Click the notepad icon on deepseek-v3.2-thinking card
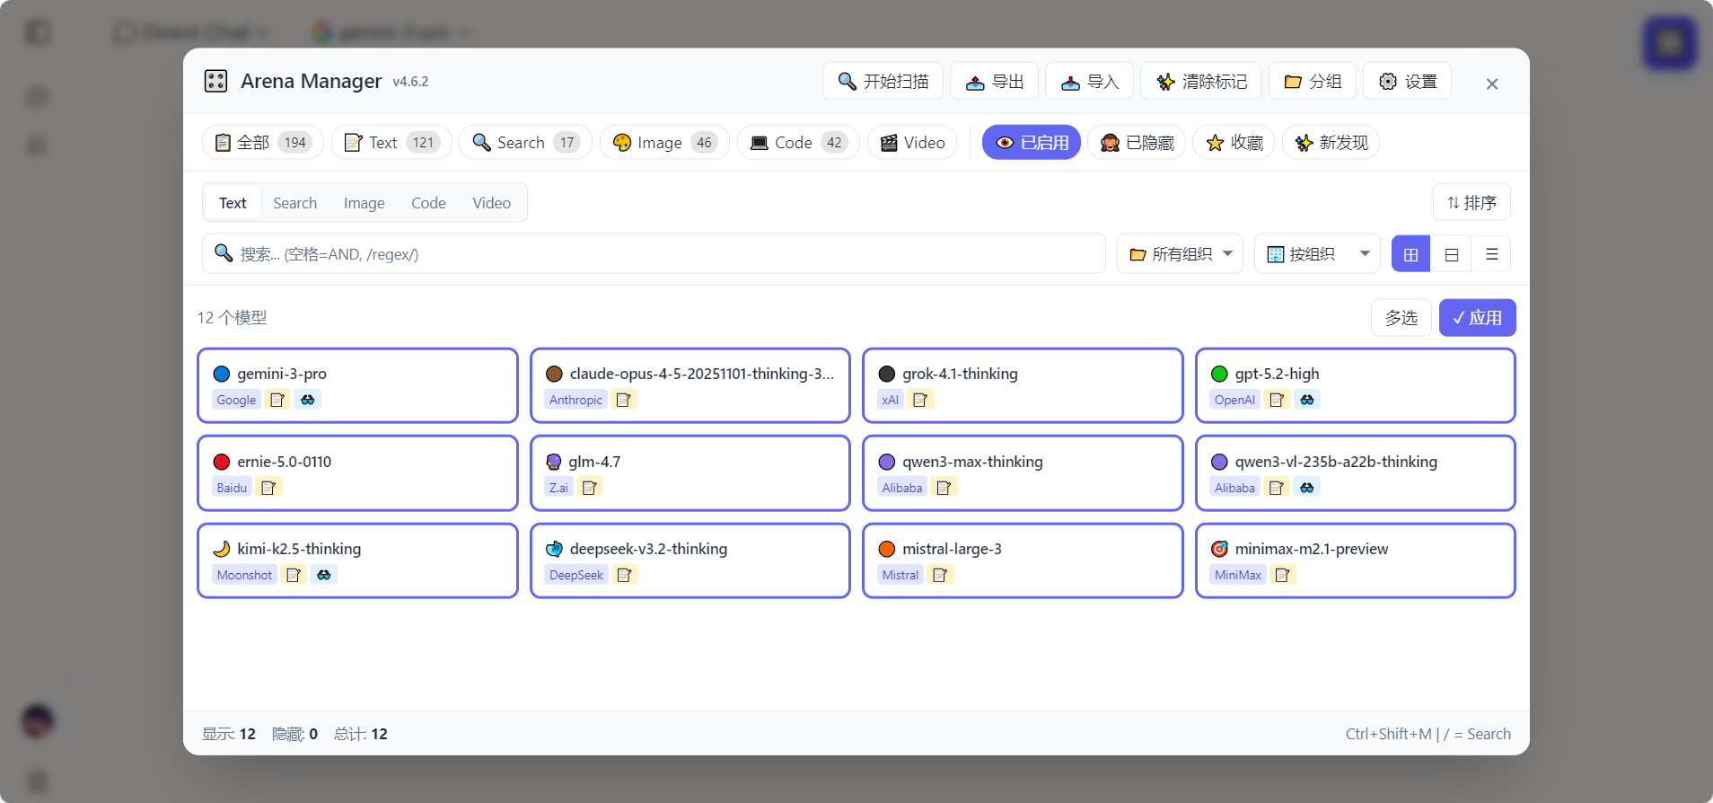This screenshot has height=803, width=1713. pos(625,575)
